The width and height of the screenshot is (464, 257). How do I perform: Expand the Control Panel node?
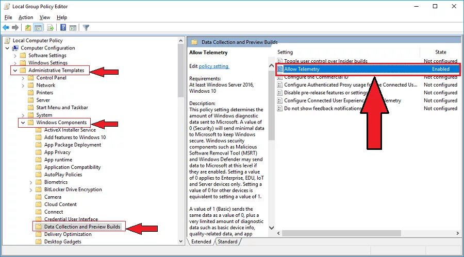[x=23, y=78]
